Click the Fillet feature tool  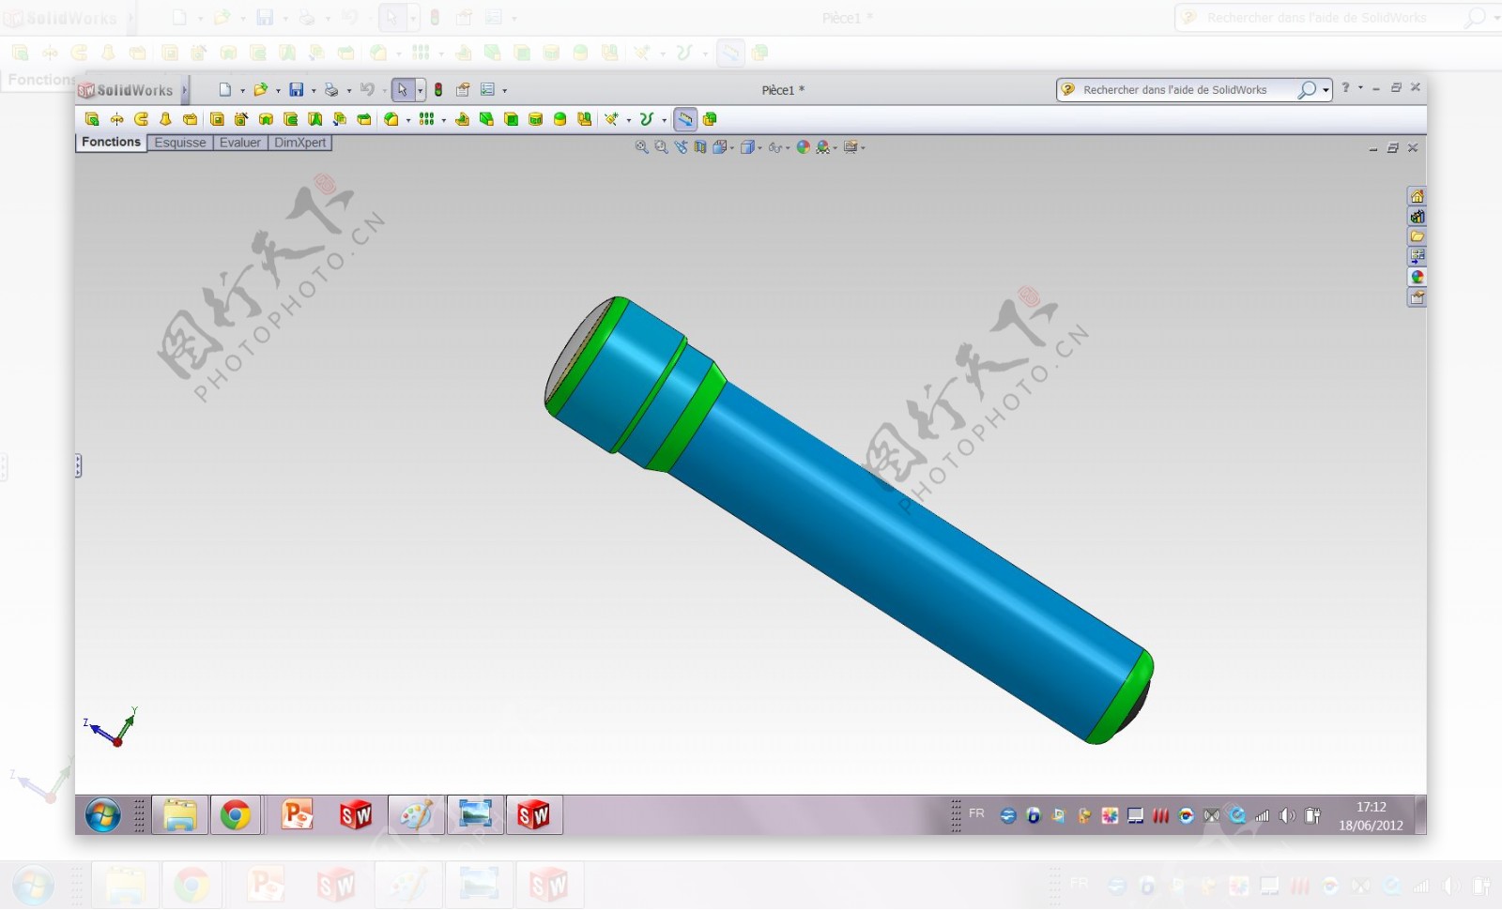(x=391, y=119)
